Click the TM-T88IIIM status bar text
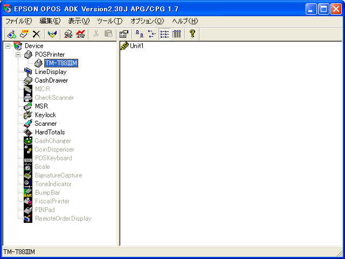Viewport: 345px width, 259px height. [19, 252]
